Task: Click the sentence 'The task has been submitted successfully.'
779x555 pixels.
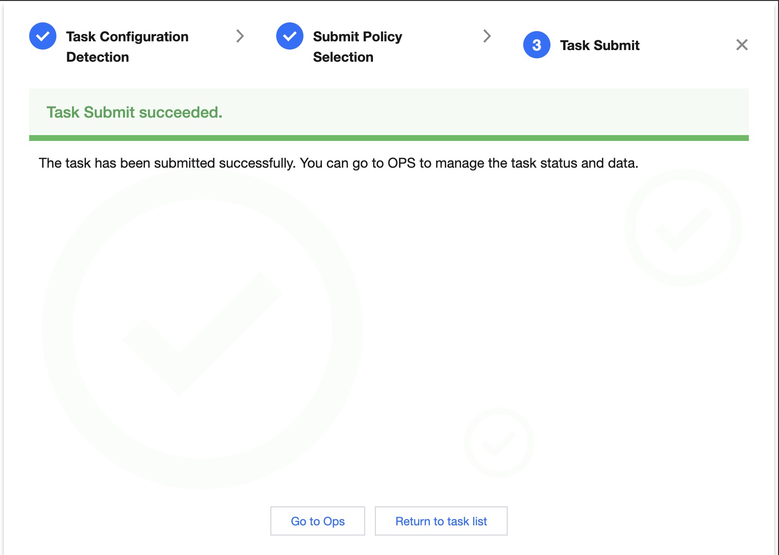Action: (x=167, y=163)
